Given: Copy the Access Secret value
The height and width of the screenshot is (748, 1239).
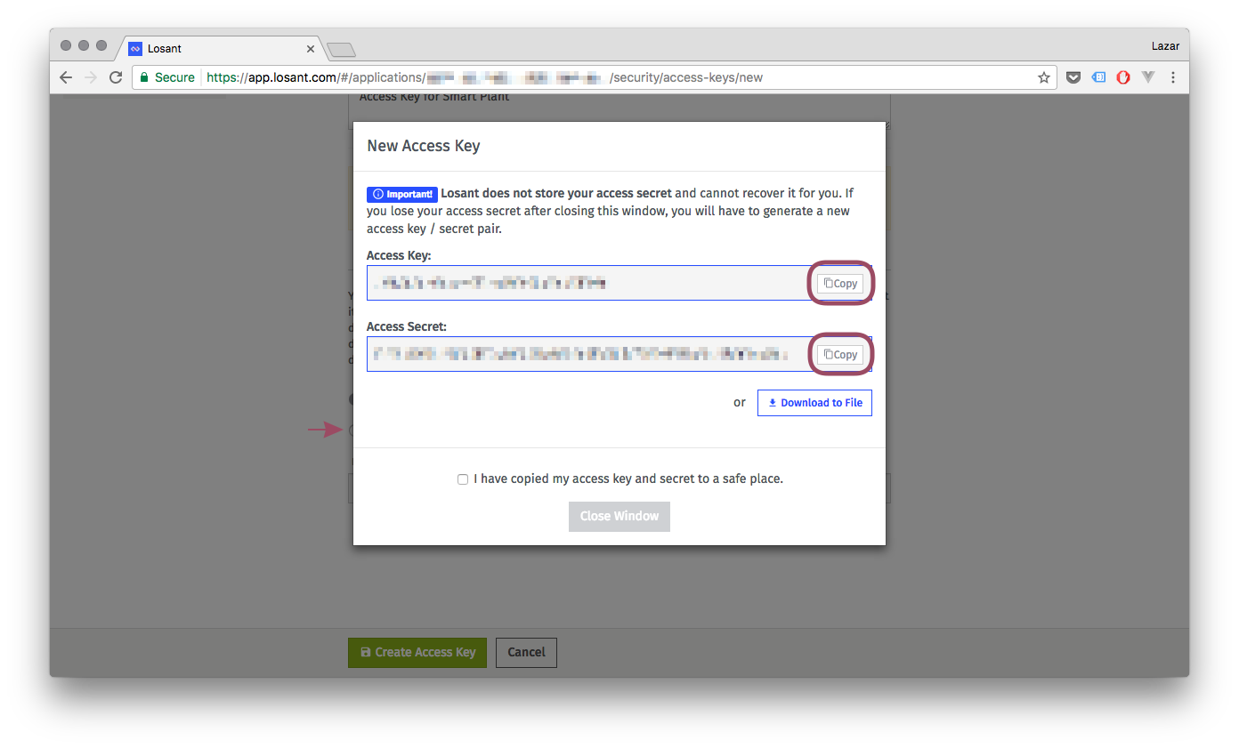Looking at the screenshot, I should pos(840,355).
